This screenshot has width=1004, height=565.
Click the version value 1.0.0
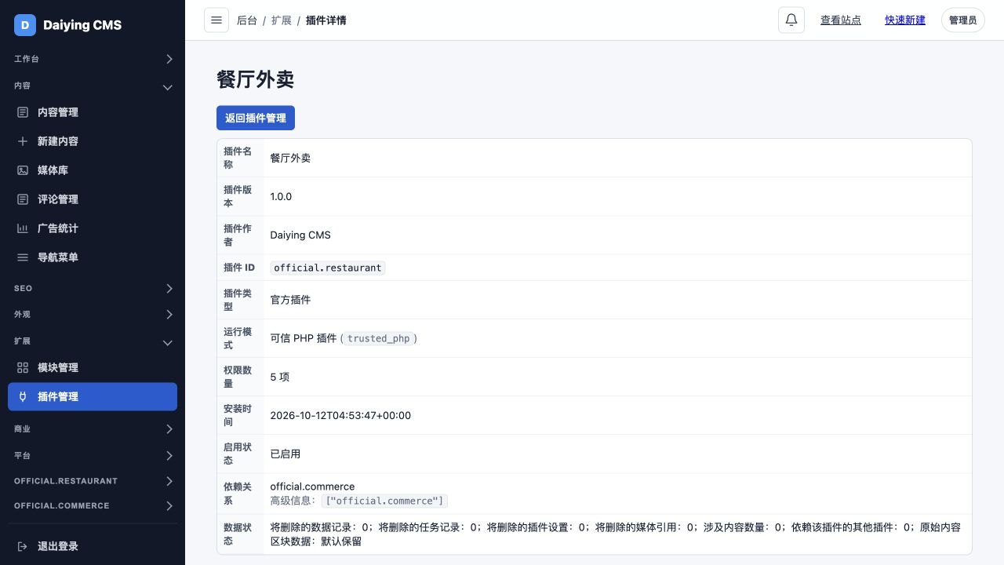click(281, 196)
